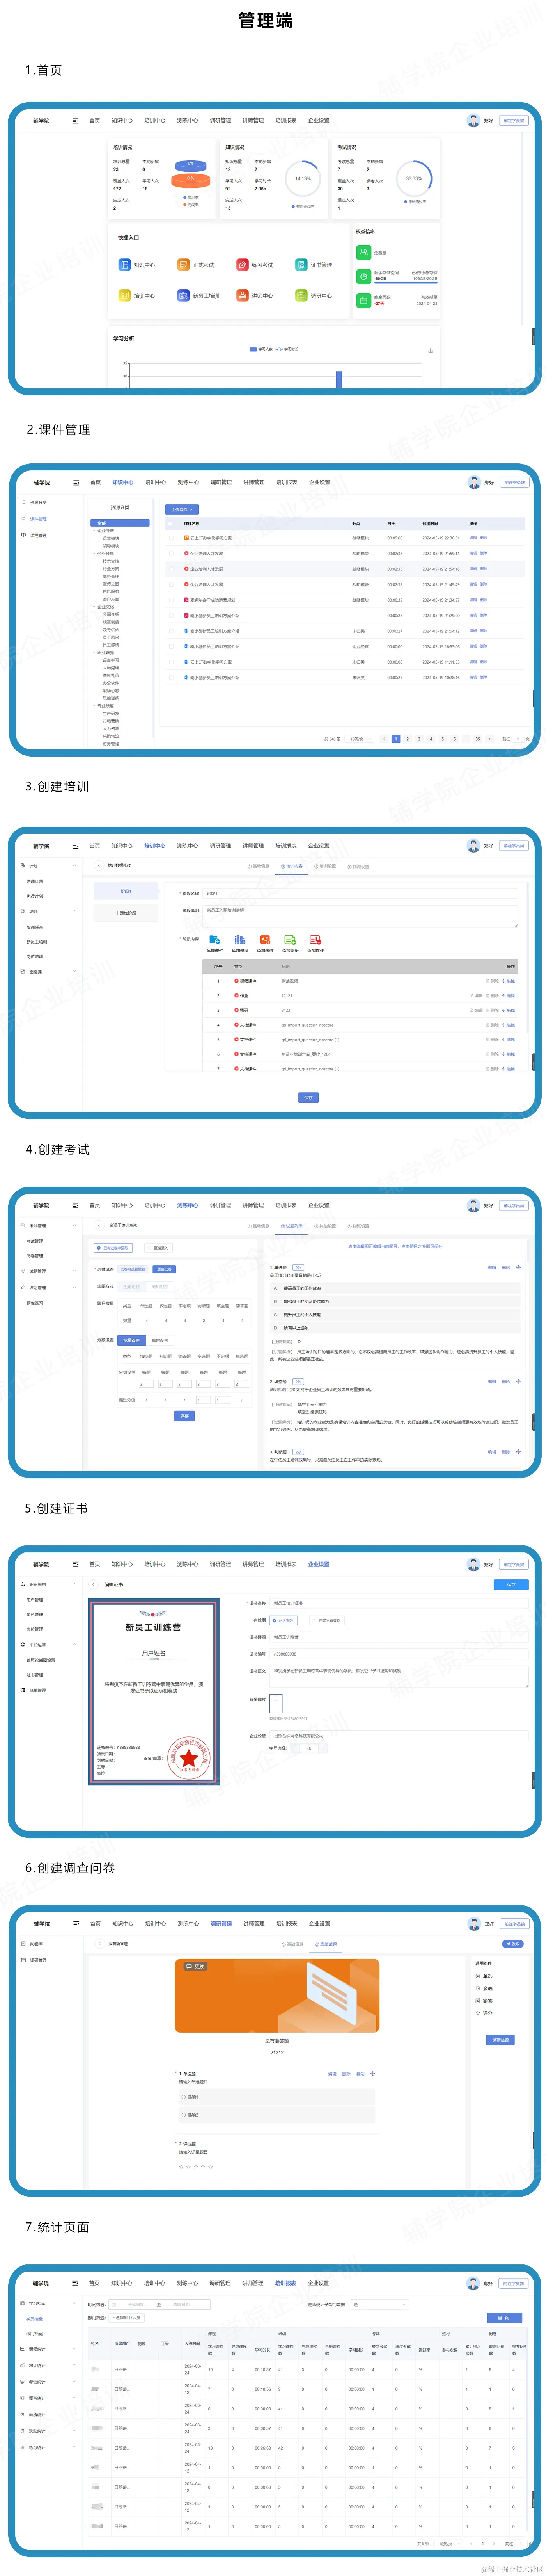Select 选项2 radio in questionnaire question 1
Screen dimensions: 546x2576
coord(184,2115)
